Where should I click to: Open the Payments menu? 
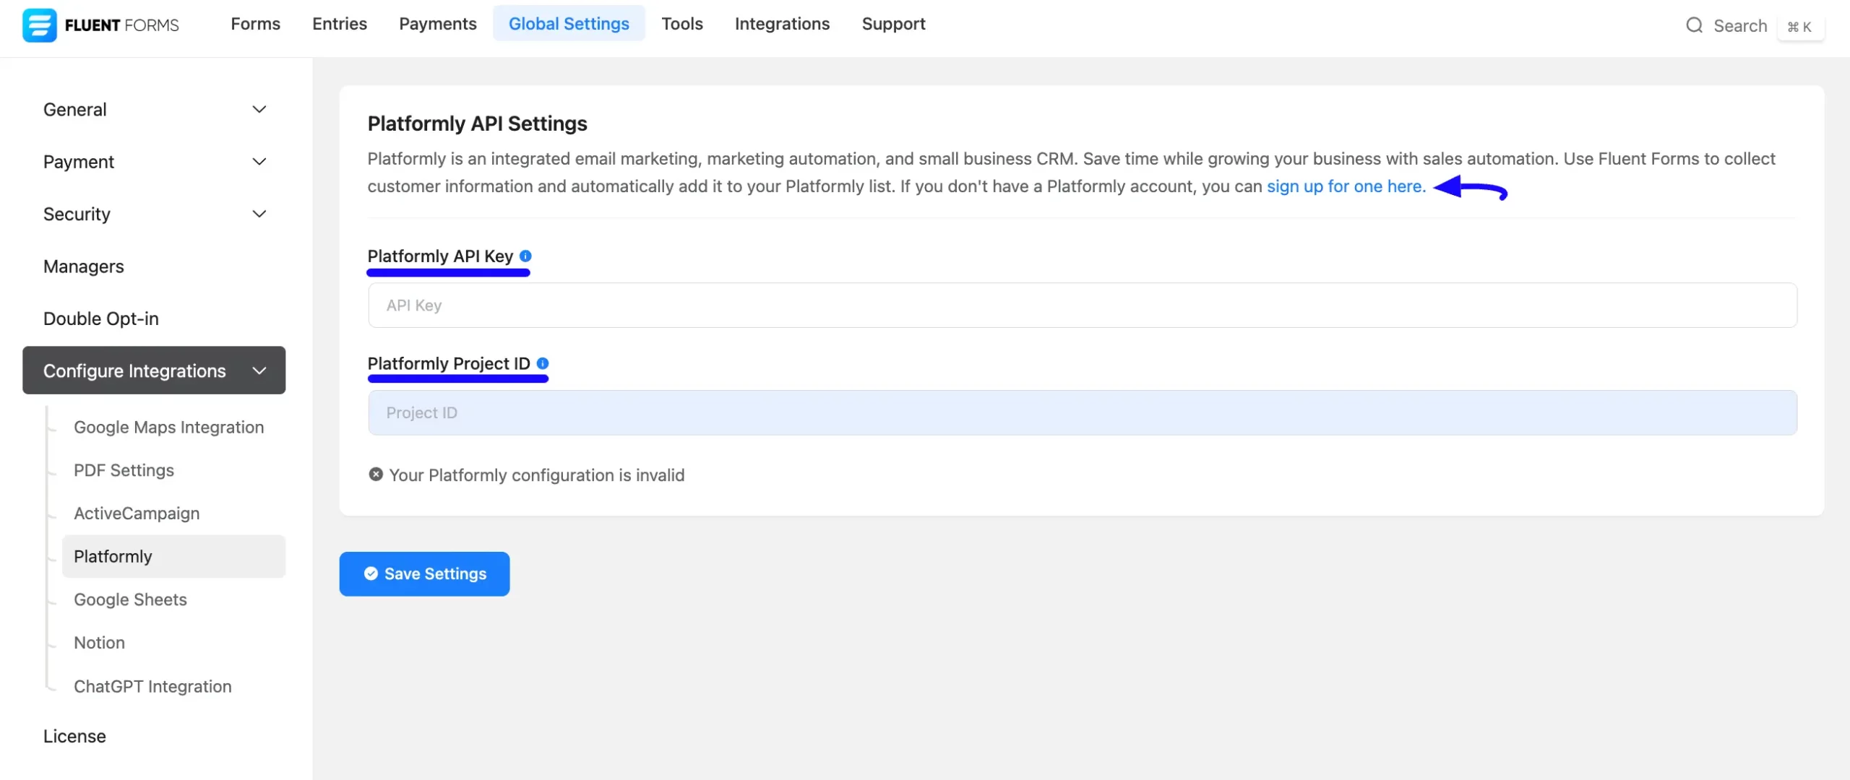coord(438,24)
